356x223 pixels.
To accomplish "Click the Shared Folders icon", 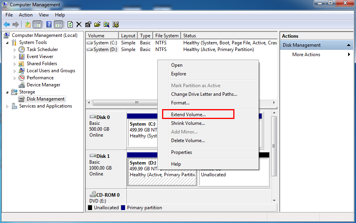I will pyautogui.click(x=21, y=64).
